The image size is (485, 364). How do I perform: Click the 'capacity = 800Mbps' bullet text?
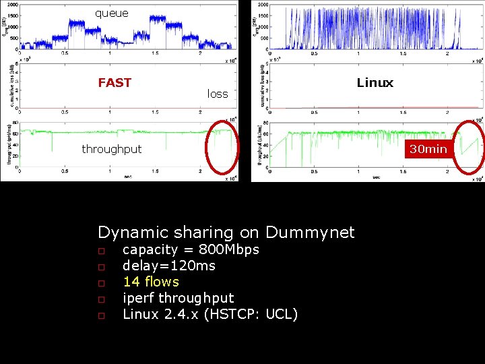[x=191, y=249]
